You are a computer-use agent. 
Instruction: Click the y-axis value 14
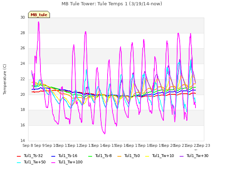(x=22, y=140)
